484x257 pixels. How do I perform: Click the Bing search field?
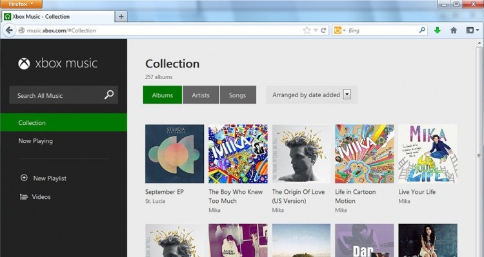[382, 30]
